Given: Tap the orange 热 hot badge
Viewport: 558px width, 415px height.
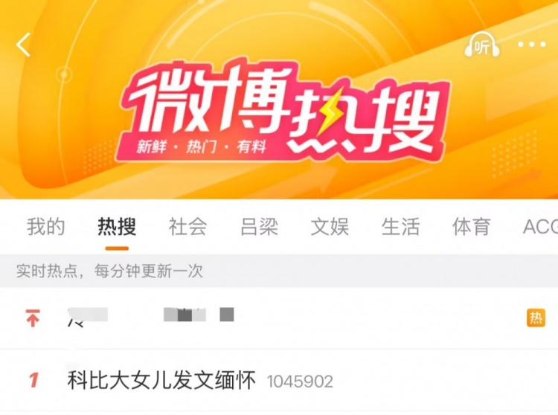Looking at the screenshot, I should pos(536,318).
